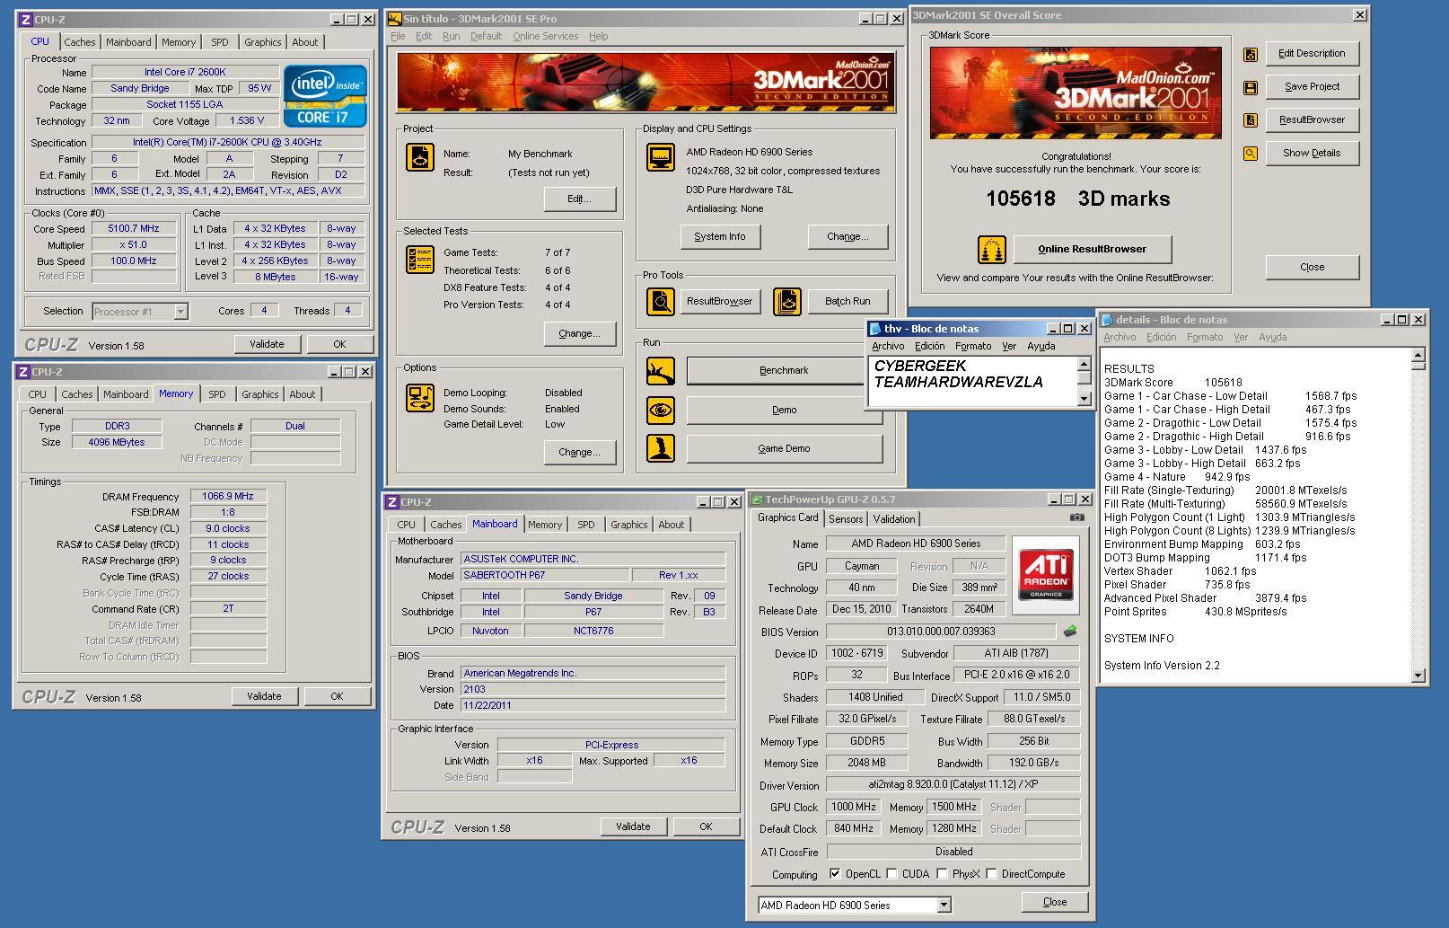Click the Benchmark running-figure icon

(x=661, y=370)
